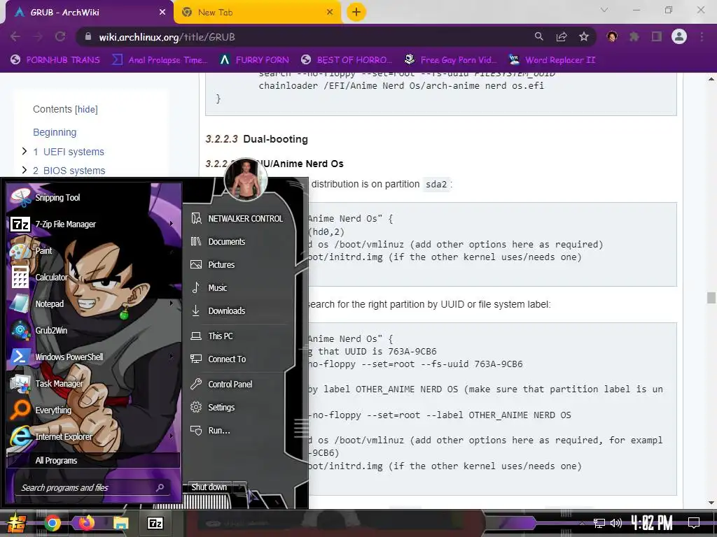Expand the UEFI systems contents entry
The image size is (717, 537).
pyautogui.click(x=25, y=151)
